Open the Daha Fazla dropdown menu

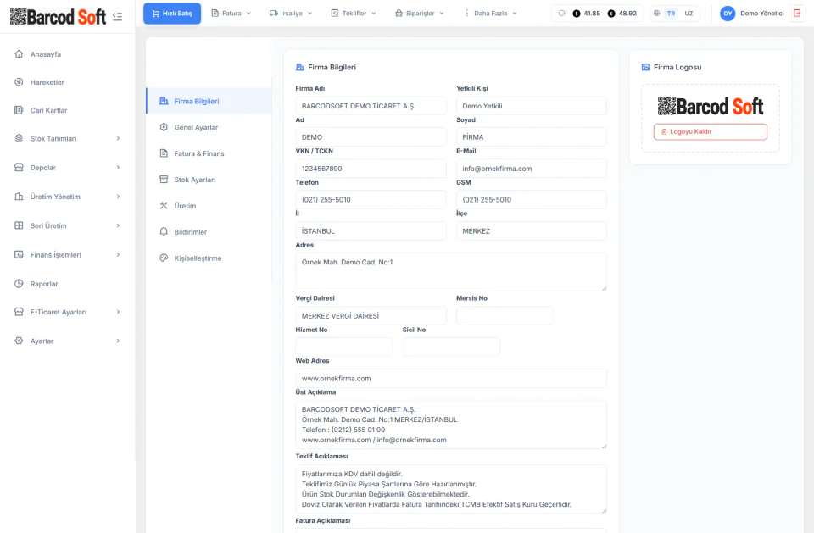[x=490, y=14]
